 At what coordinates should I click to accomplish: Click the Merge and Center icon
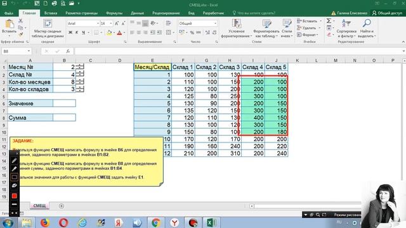coord(169,32)
